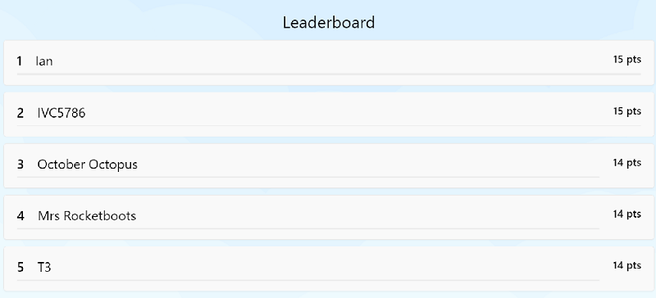Click rank number 1
Screen dimensions: 656x298
(x=19, y=61)
